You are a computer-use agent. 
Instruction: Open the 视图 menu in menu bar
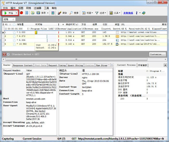click(x=21, y=8)
